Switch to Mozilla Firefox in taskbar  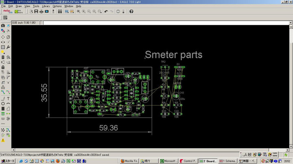coord(130,161)
